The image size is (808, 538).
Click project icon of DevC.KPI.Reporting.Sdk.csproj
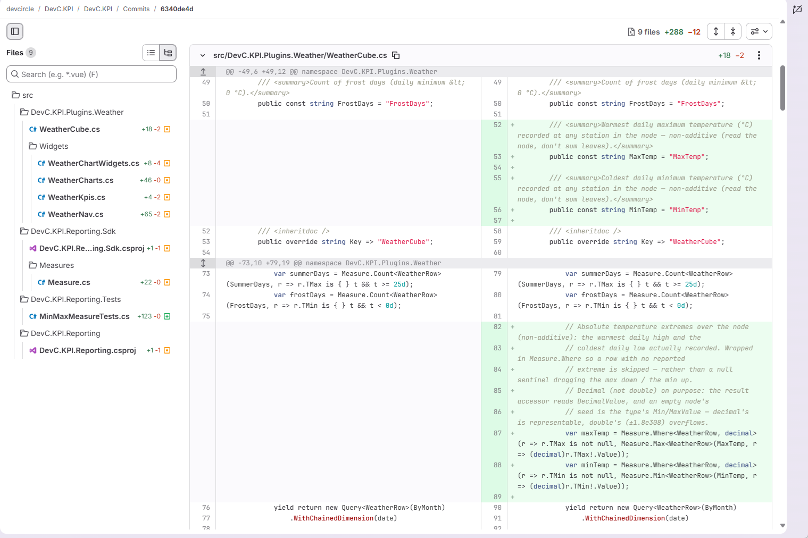[x=33, y=248]
